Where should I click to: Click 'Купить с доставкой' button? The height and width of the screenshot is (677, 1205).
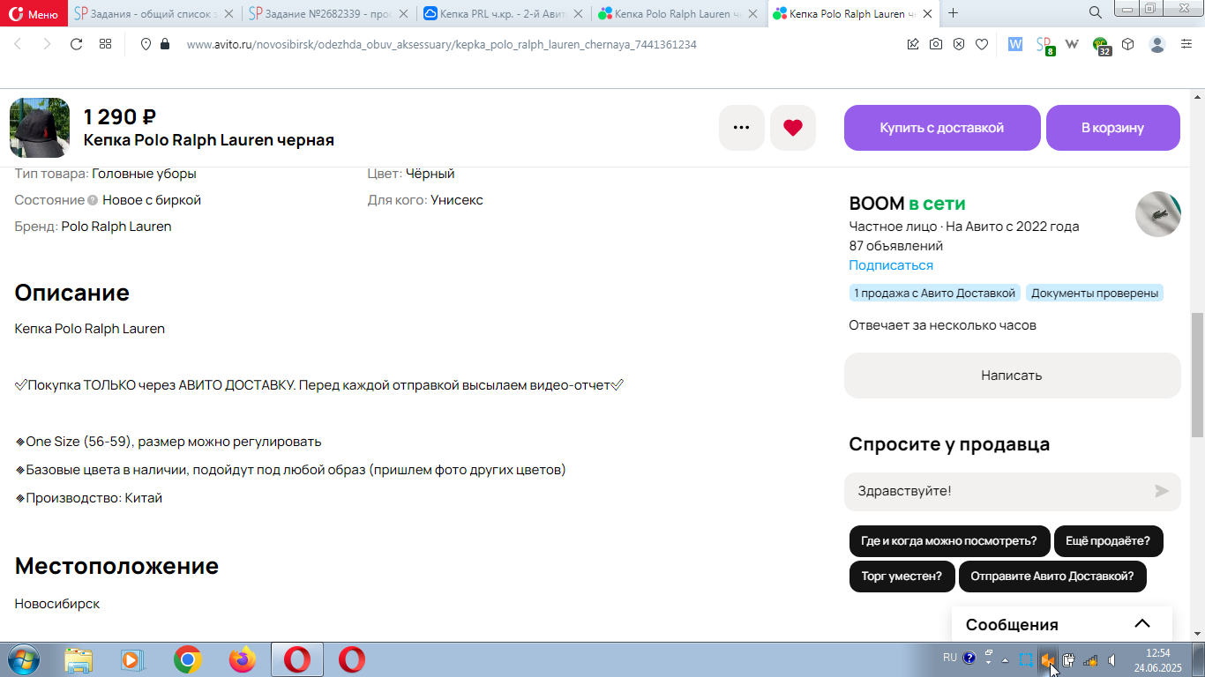tap(942, 128)
